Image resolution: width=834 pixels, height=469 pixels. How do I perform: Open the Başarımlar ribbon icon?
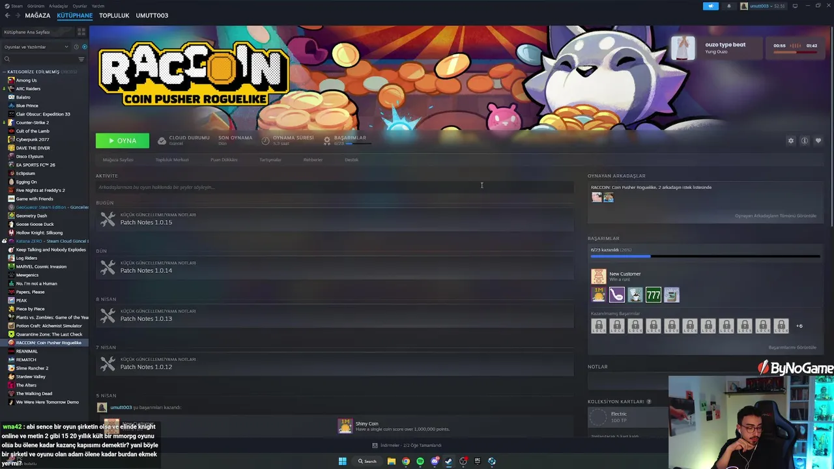pyautogui.click(x=327, y=141)
